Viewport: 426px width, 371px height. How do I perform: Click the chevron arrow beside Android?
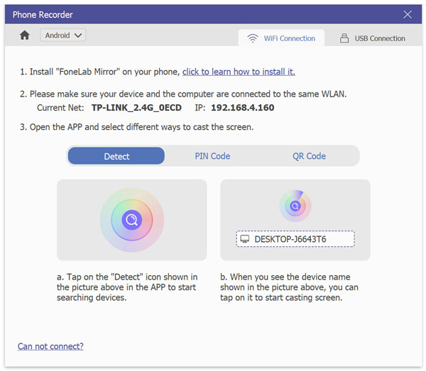tap(78, 35)
